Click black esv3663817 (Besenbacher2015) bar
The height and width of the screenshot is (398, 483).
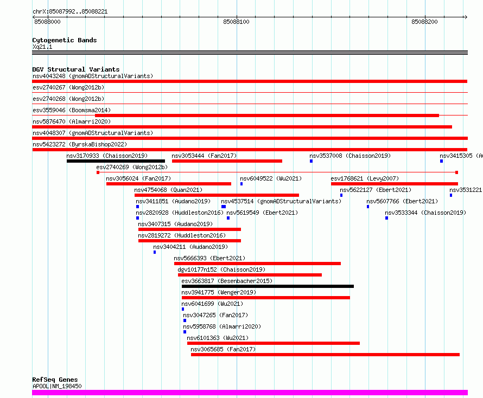(x=268, y=286)
